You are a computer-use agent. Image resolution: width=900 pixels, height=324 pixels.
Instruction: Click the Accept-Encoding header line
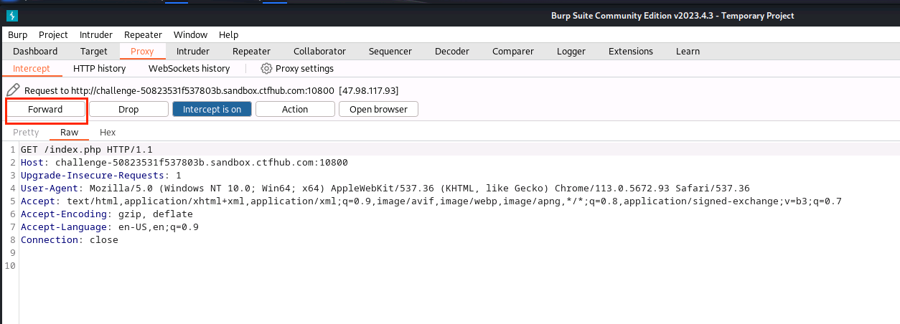[x=107, y=214]
